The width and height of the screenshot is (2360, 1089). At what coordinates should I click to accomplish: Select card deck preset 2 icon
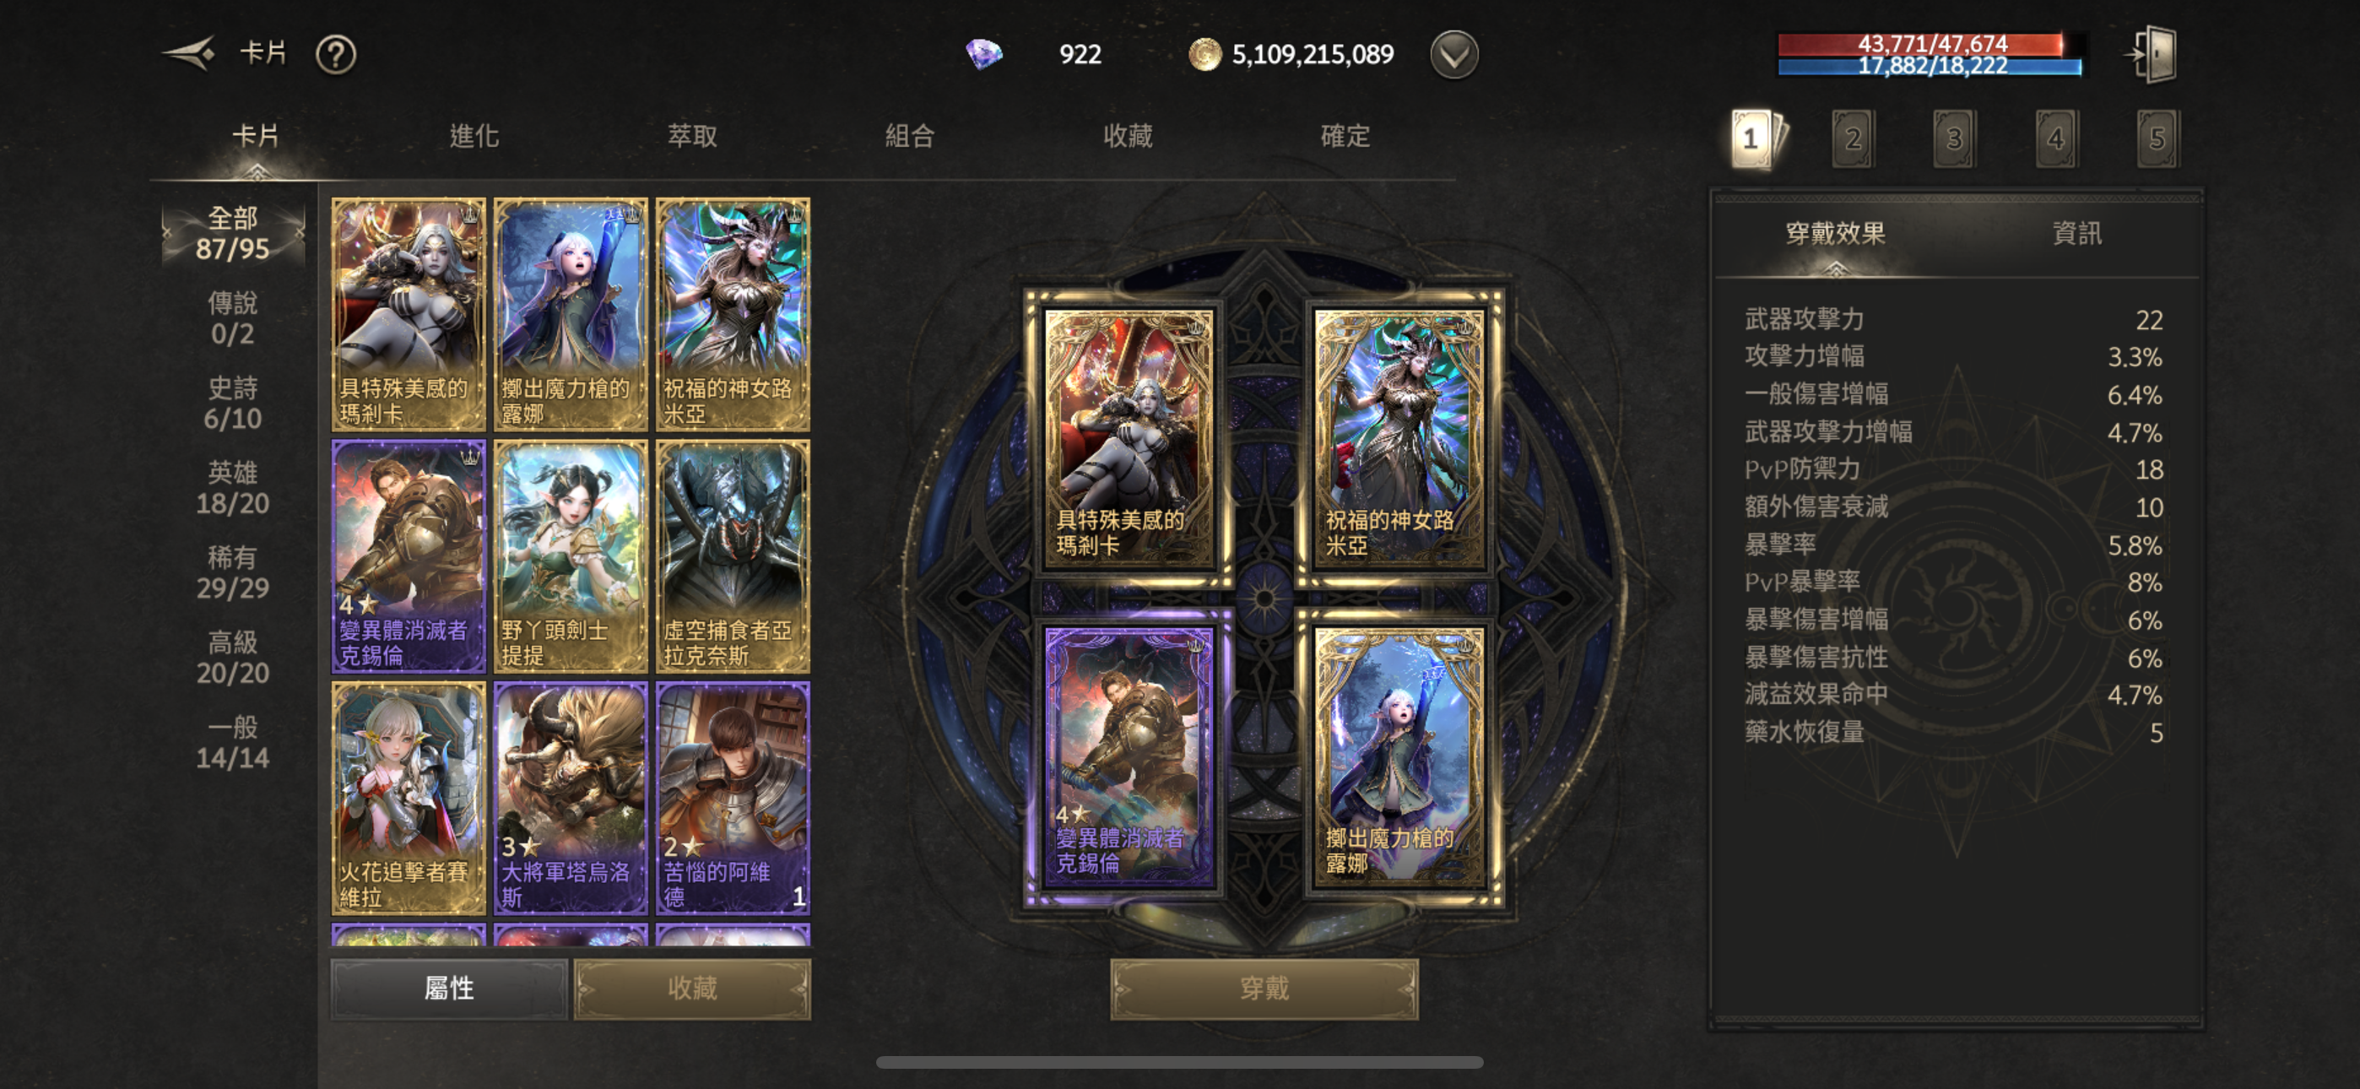1853,138
